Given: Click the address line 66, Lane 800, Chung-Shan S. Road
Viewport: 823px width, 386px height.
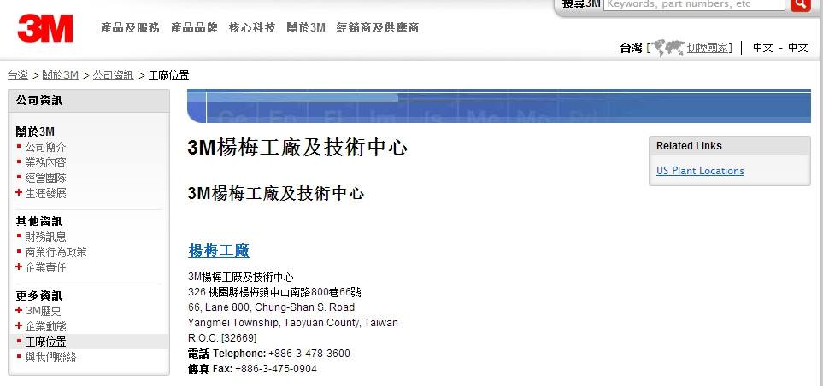Looking at the screenshot, I should point(272,307).
